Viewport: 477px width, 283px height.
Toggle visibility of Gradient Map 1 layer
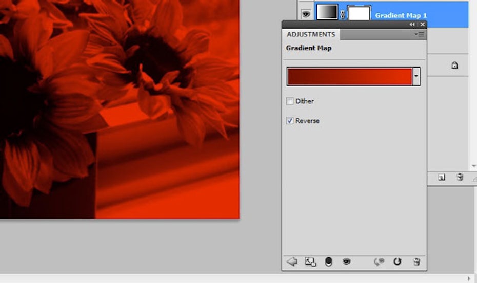pyautogui.click(x=306, y=14)
